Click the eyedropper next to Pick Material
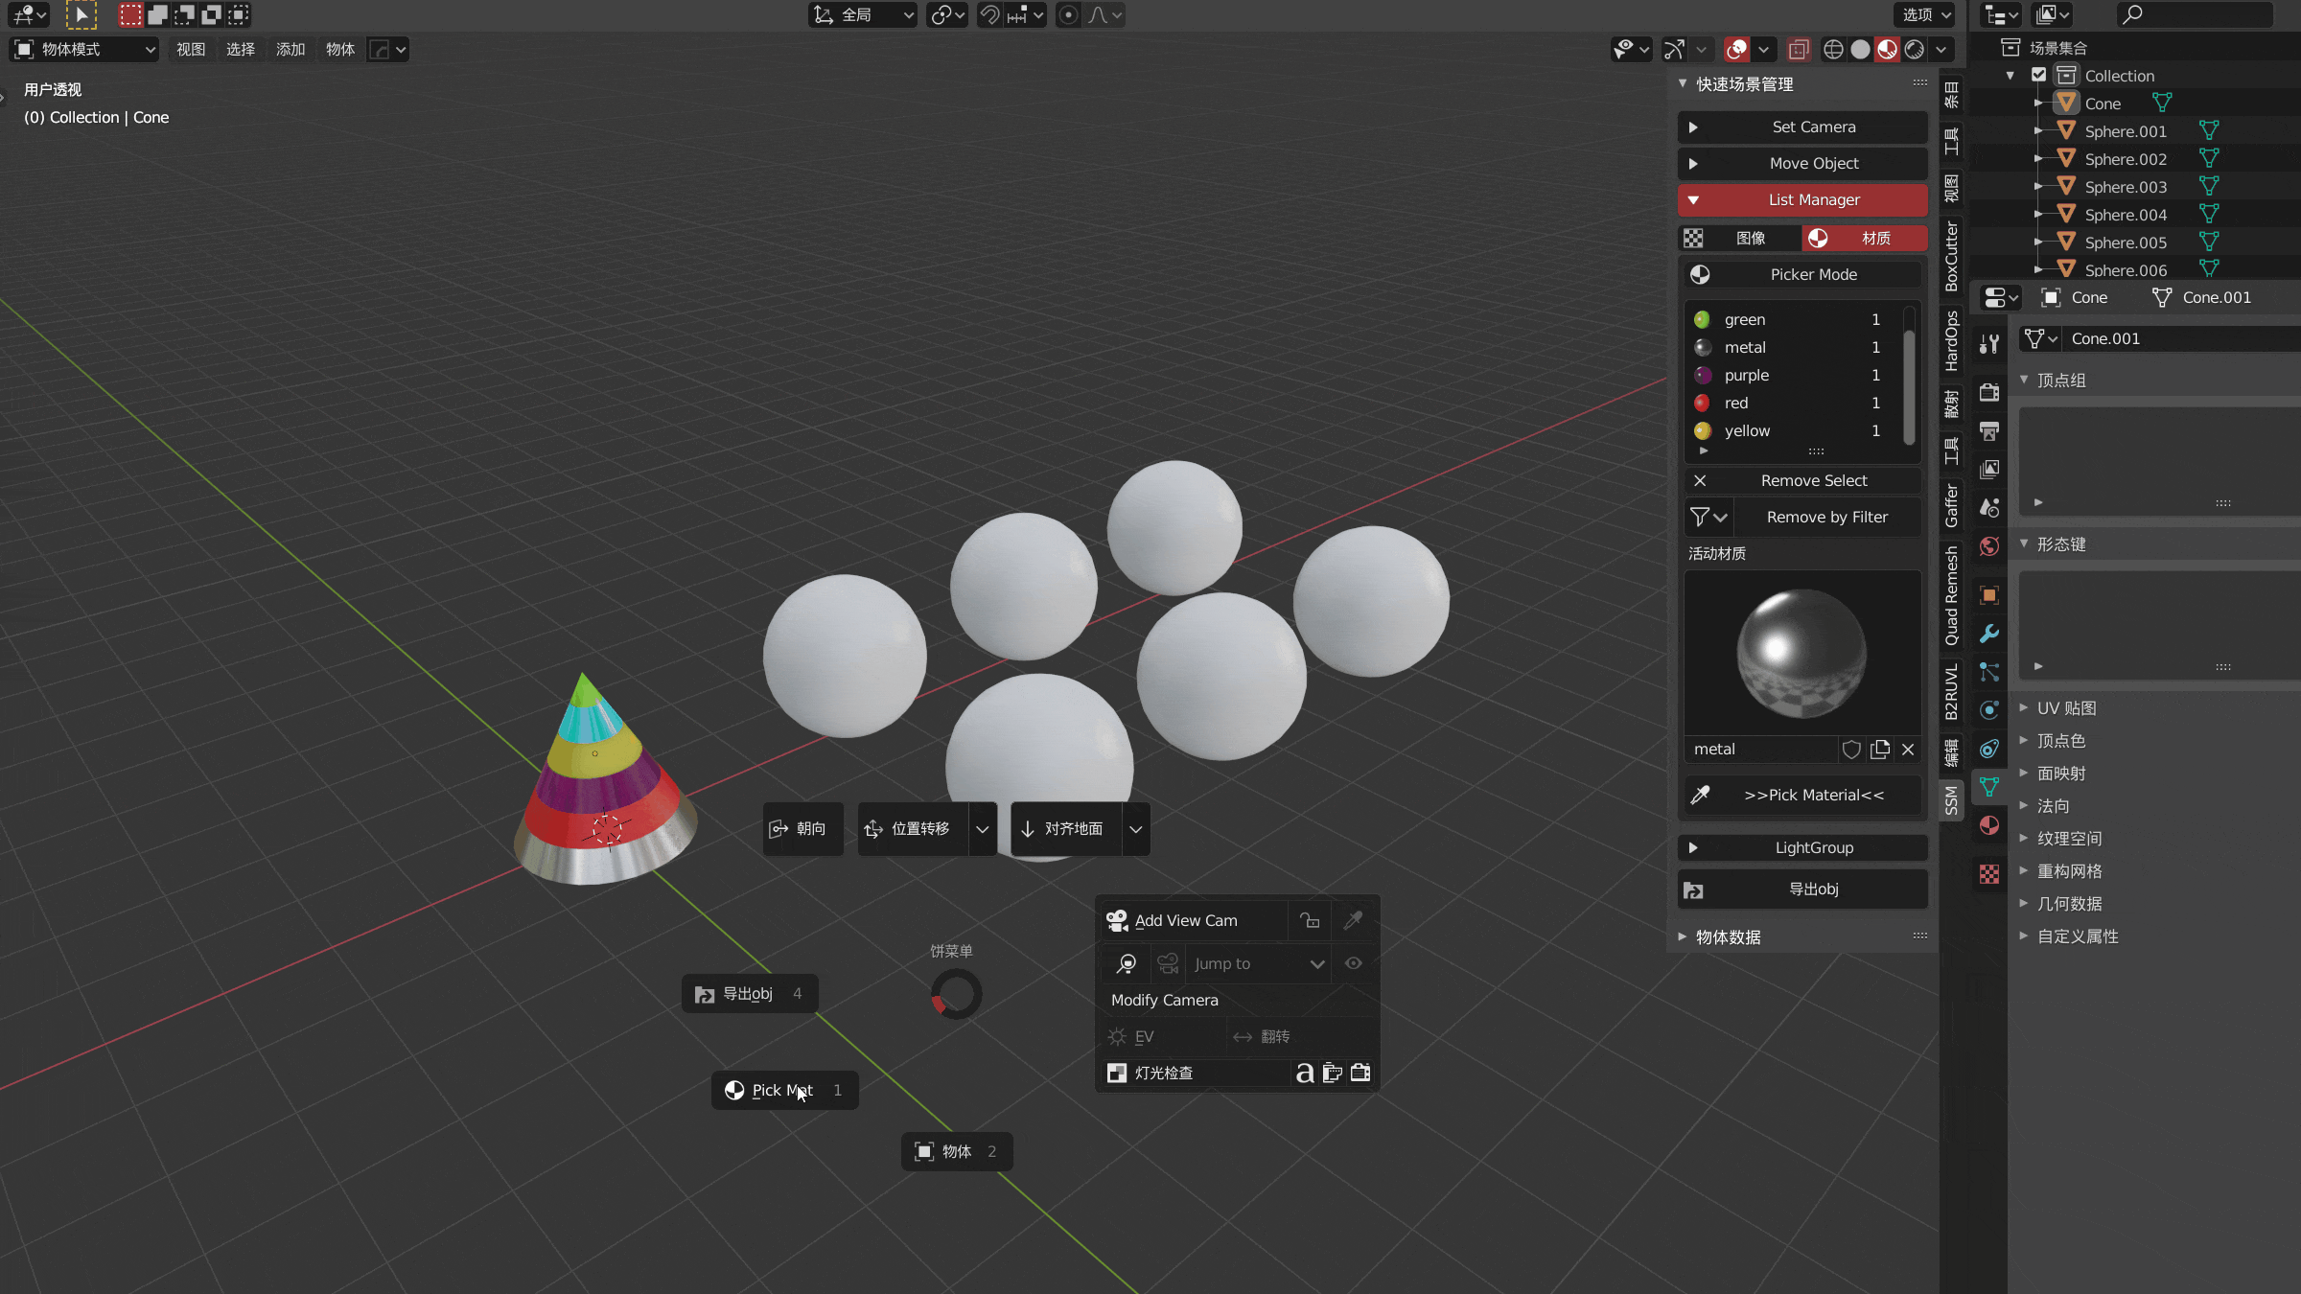The width and height of the screenshot is (2301, 1294). click(x=1701, y=795)
